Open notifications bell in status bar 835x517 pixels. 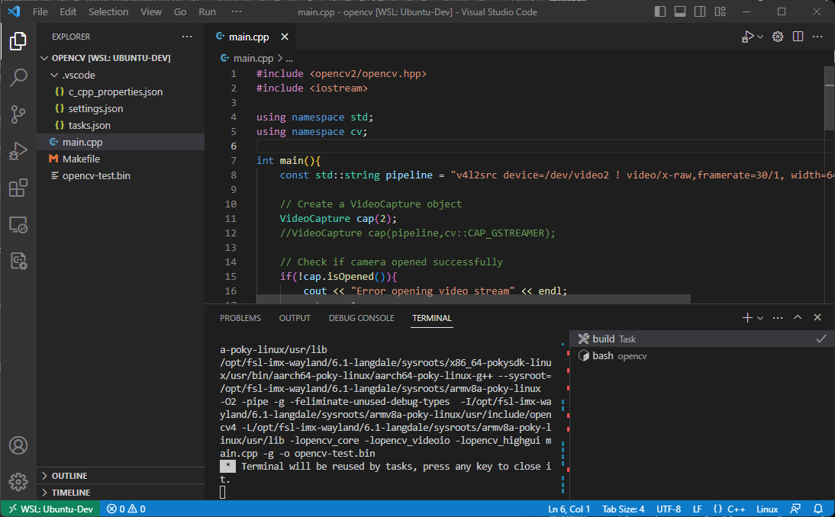click(818, 509)
